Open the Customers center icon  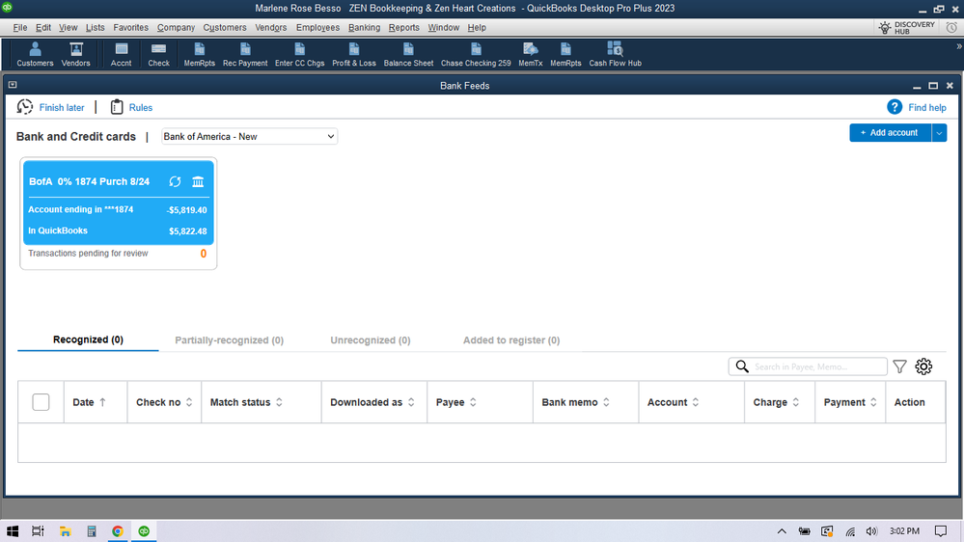[x=35, y=54]
